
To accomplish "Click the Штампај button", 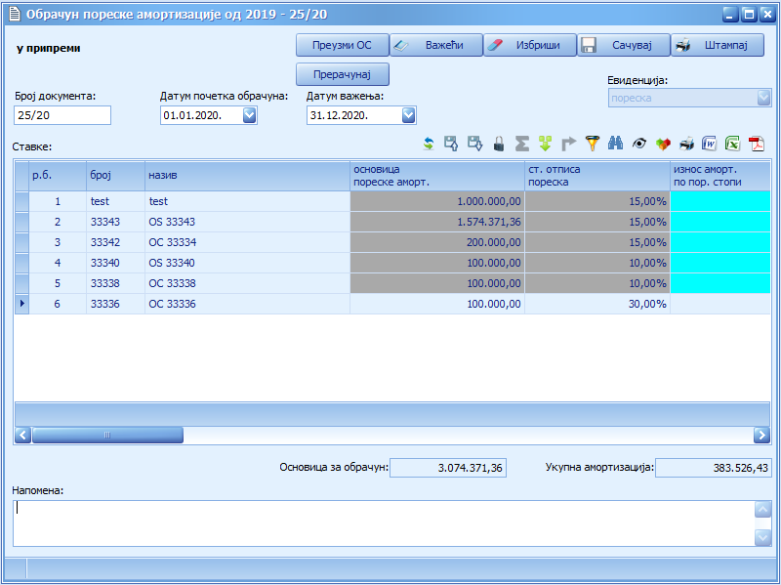I will click(x=718, y=45).
